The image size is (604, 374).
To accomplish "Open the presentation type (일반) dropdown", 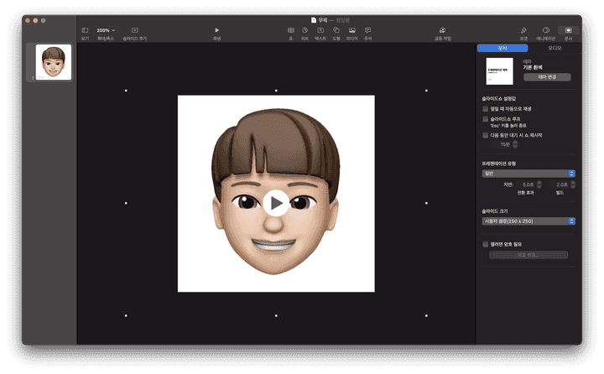I will coord(528,174).
